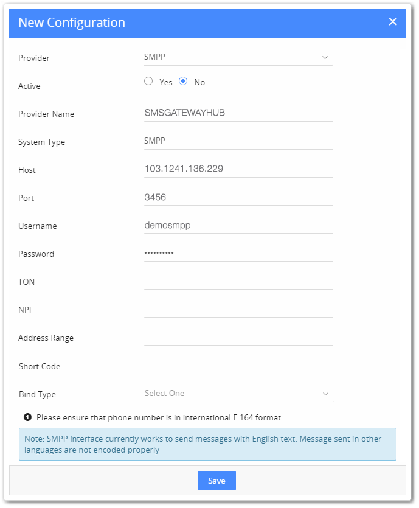Expand the Bind Type dropdown
The width and height of the screenshot is (419, 508).
tap(231, 394)
